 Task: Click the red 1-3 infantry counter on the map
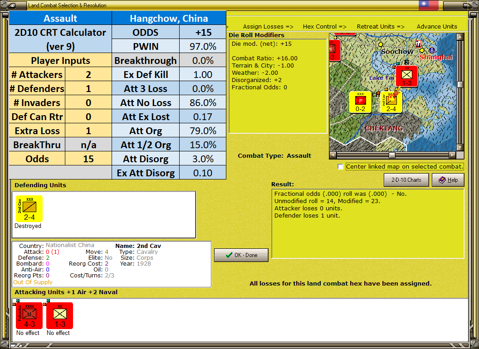[406, 76]
